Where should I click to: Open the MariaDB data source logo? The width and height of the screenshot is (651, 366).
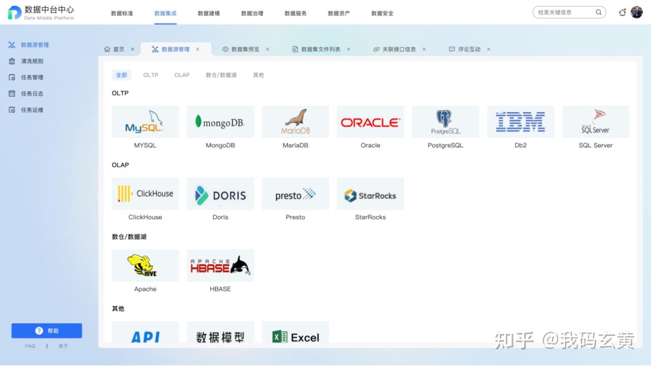point(295,122)
